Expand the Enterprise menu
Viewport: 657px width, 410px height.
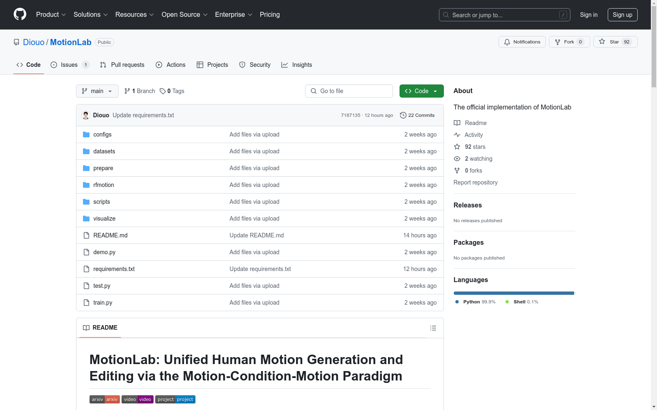234,15
